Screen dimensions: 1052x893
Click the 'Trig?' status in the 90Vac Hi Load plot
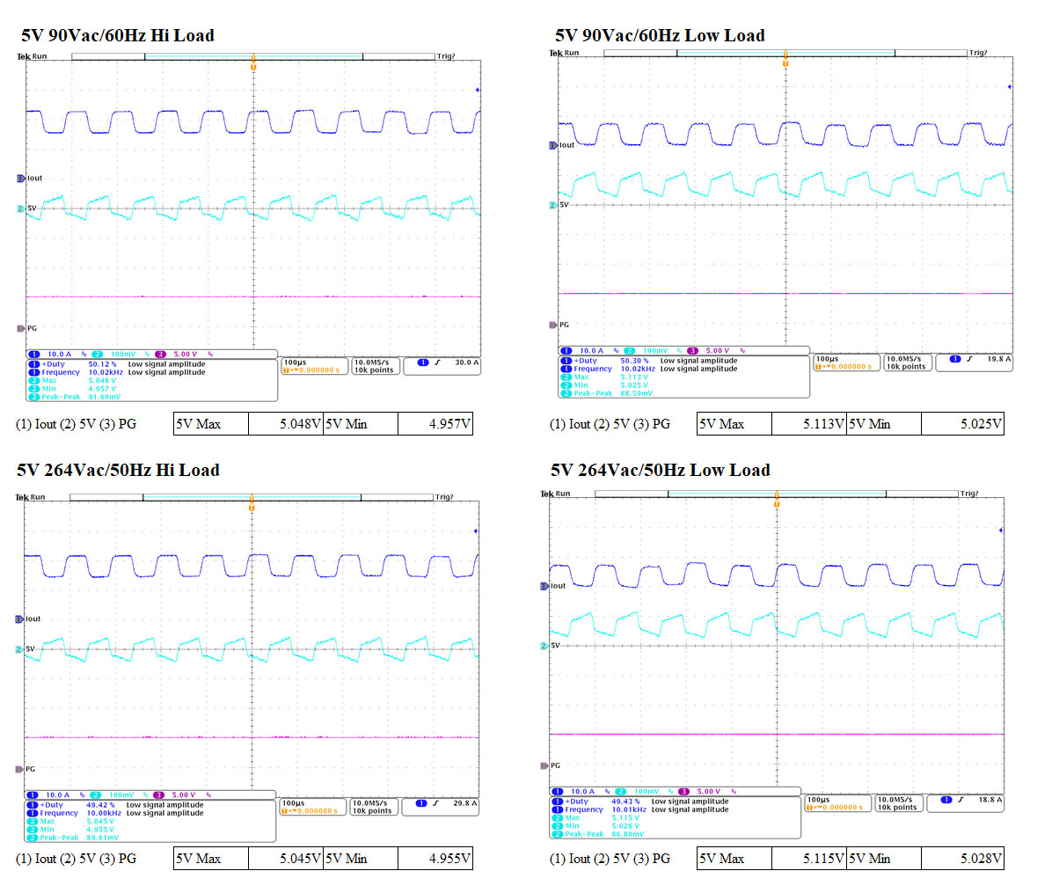coord(446,56)
